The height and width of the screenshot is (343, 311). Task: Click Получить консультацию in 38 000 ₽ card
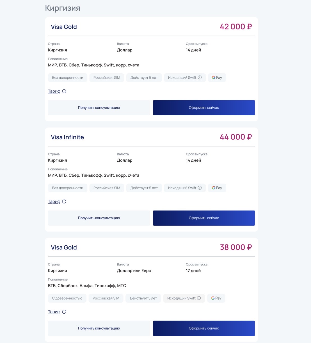click(x=99, y=328)
